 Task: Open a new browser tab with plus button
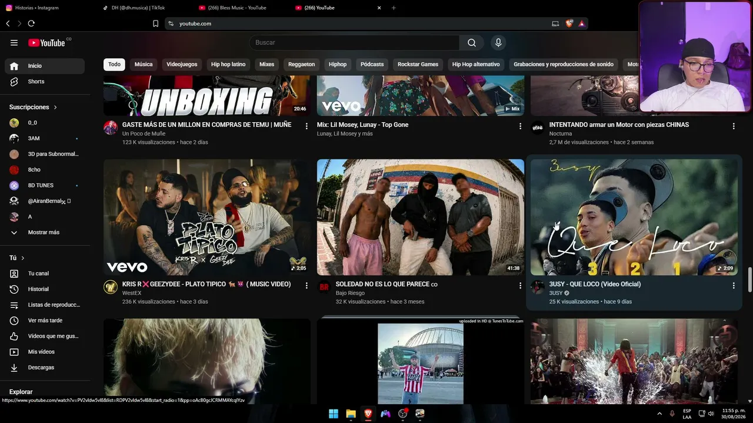(x=394, y=8)
